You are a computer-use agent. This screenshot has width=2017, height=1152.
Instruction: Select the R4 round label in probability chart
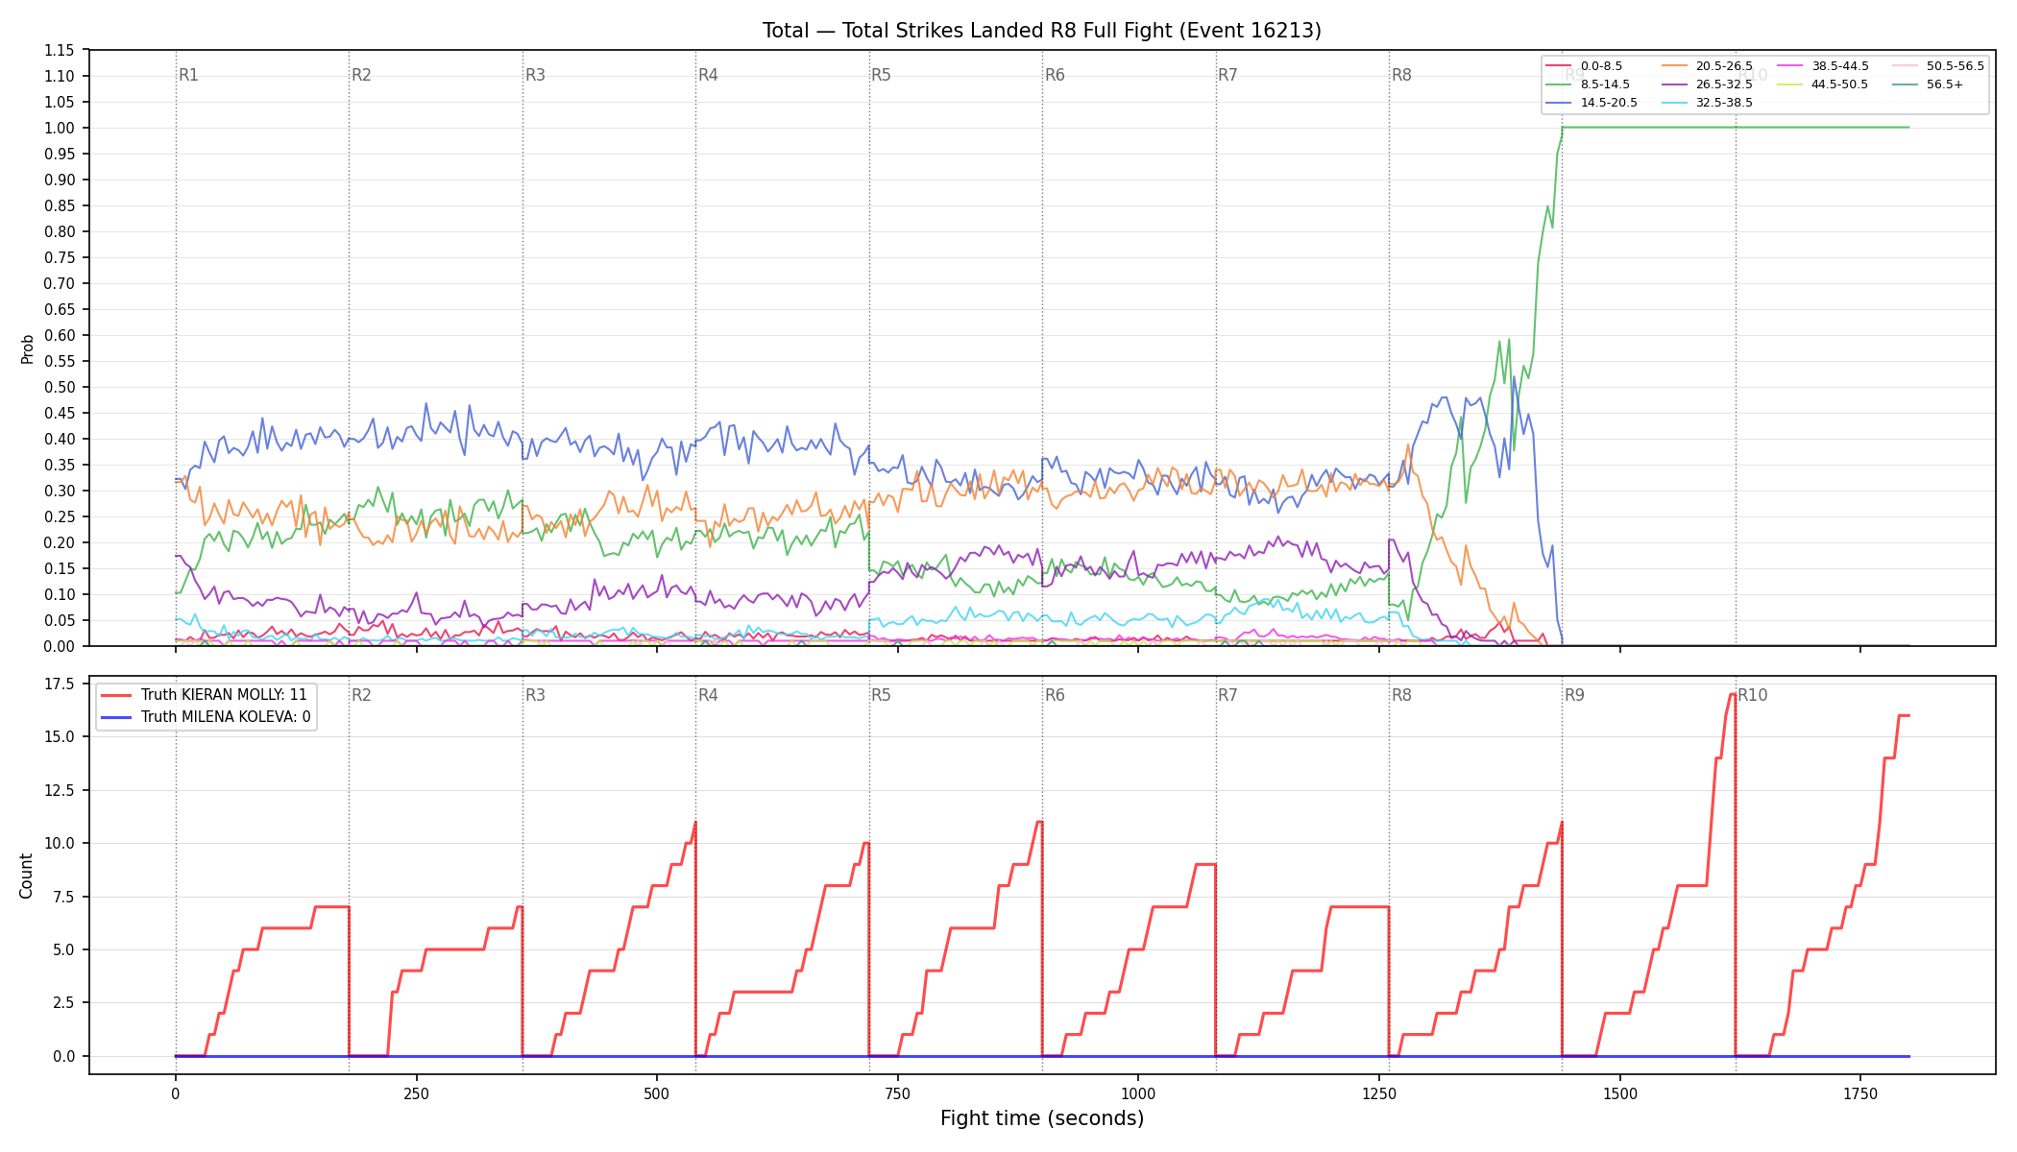[708, 75]
